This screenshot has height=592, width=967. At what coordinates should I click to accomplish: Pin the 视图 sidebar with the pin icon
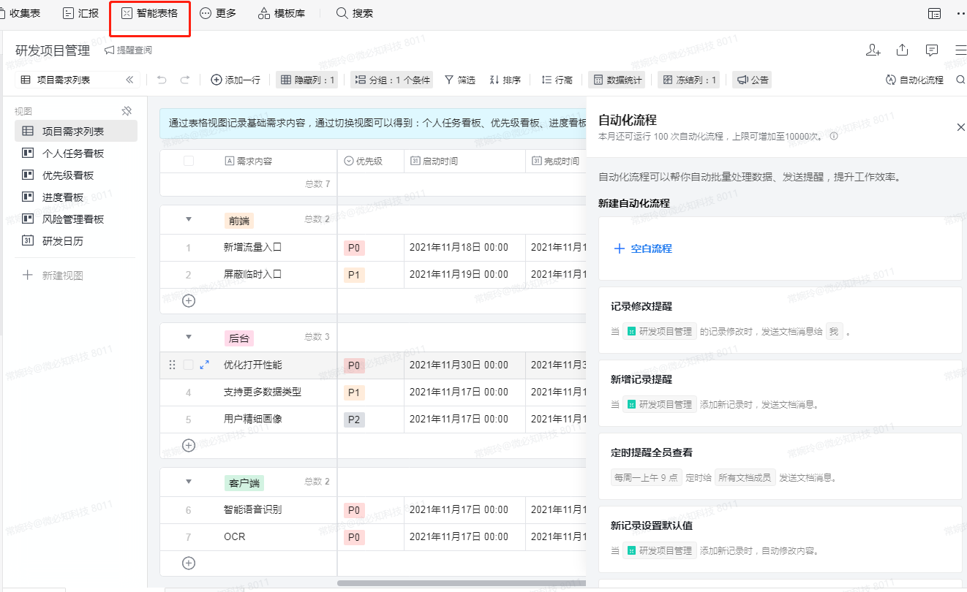[127, 110]
